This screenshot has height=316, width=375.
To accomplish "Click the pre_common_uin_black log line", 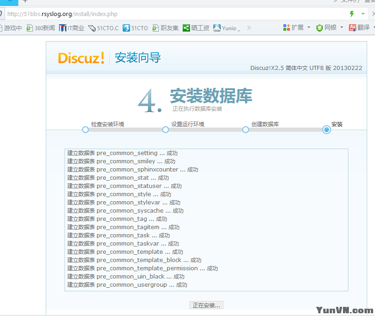I will [126, 277].
